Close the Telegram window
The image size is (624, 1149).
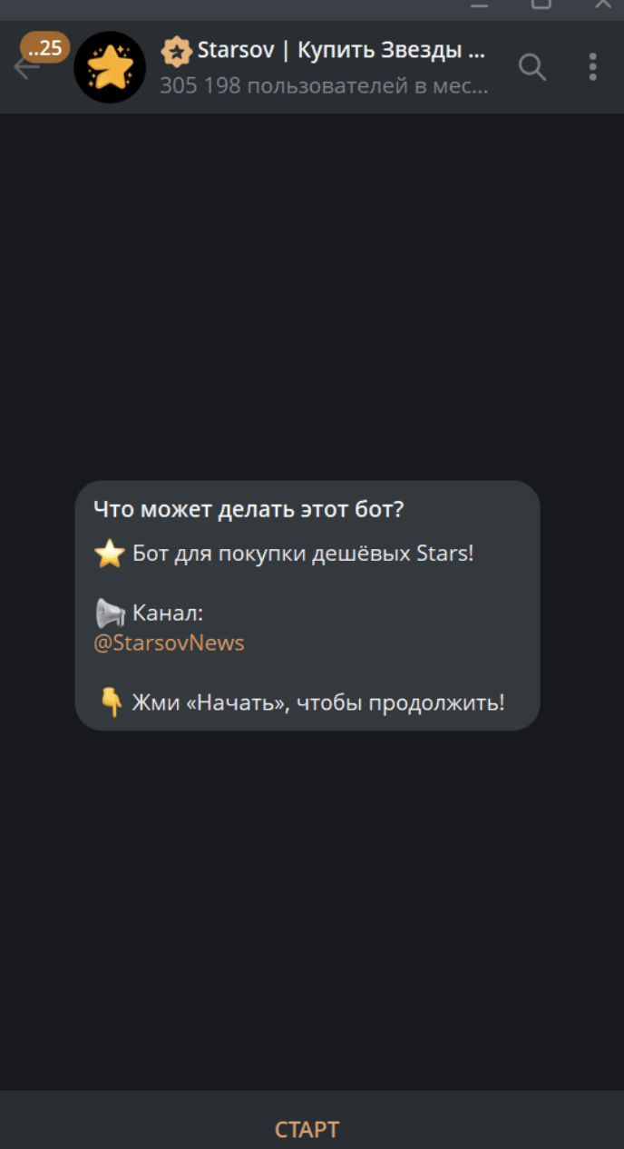pyautogui.click(x=603, y=5)
